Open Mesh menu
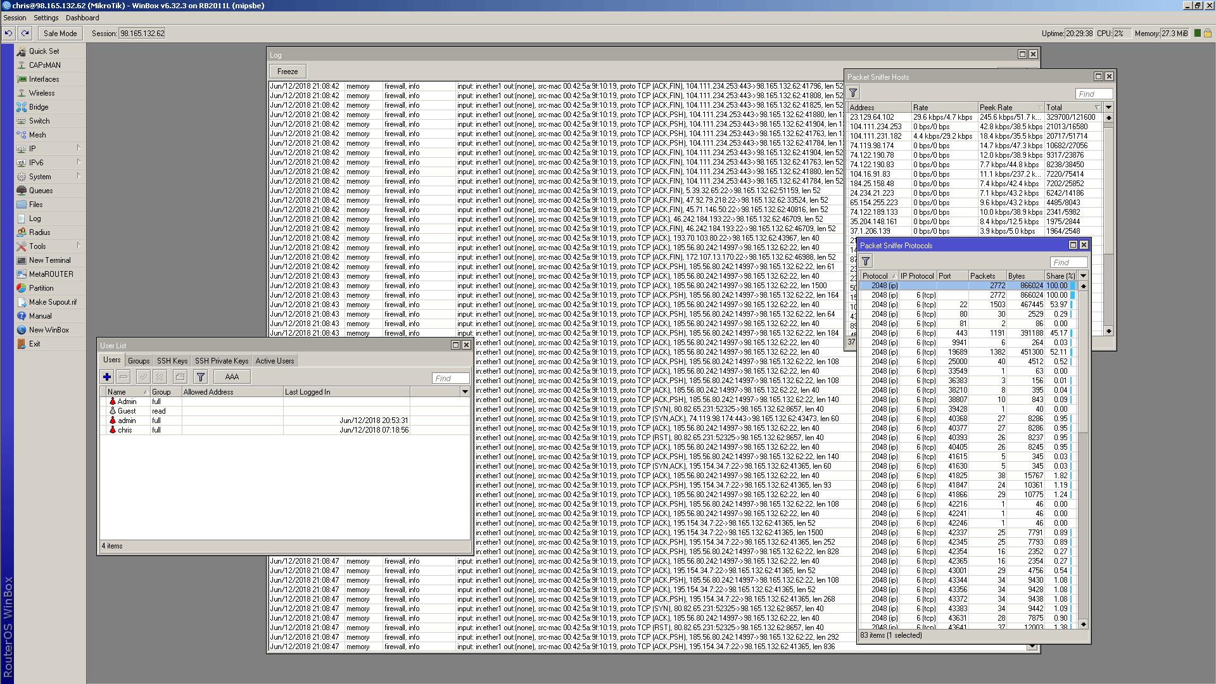Image resolution: width=1216 pixels, height=684 pixels. [37, 135]
